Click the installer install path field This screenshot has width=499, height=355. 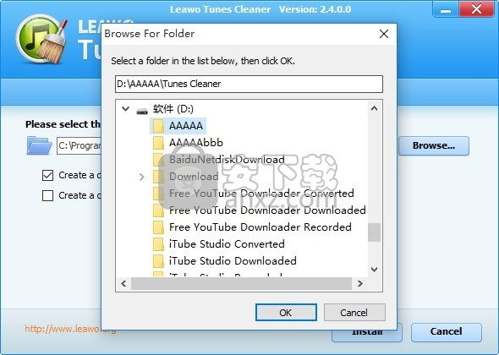[x=79, y=145]
